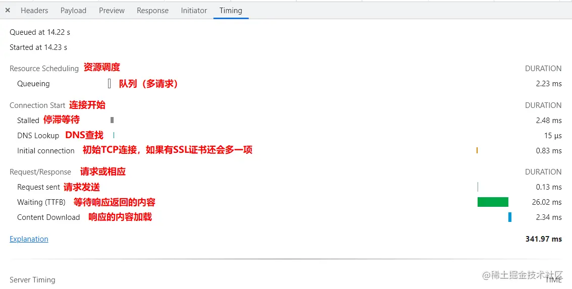This screenshot has width=572, height=289.
Task: Click the DNS Lookup timing bar
Action: coord(114,135)
